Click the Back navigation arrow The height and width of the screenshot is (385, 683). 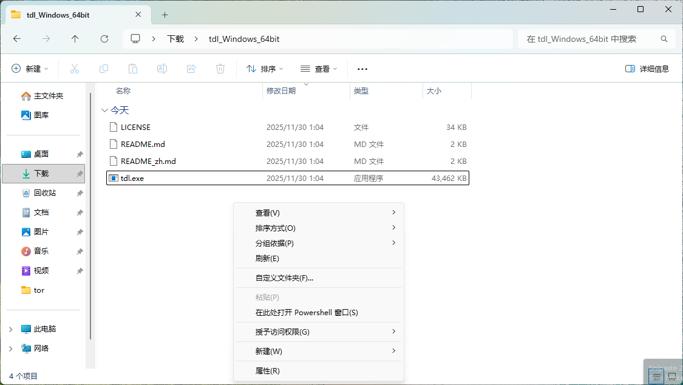(17, 39)
